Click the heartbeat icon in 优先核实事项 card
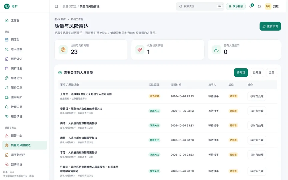Viewport: 288px width, 180px height. (140, 49)
